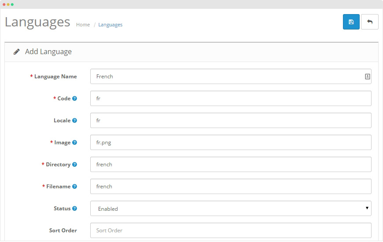Click the Filename text box

click(231, 187)
